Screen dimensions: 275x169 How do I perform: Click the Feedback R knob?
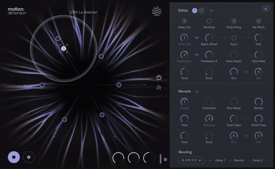pos(209,55)
